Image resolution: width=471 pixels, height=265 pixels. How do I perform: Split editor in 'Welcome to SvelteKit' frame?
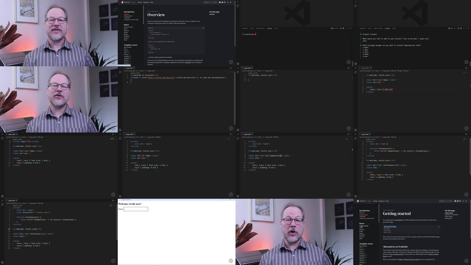click(x=230, y=68)
